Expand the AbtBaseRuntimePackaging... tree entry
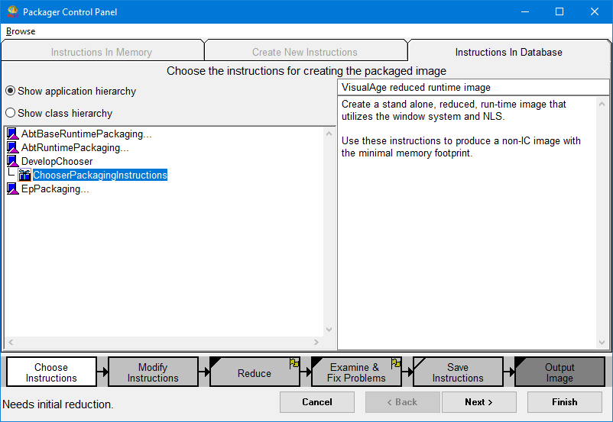 86,134
